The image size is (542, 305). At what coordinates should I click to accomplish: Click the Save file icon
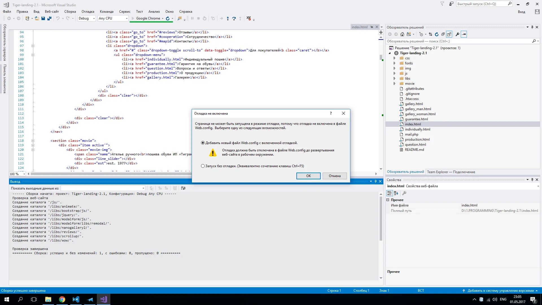pyautogui.click(x=43, y=18)
